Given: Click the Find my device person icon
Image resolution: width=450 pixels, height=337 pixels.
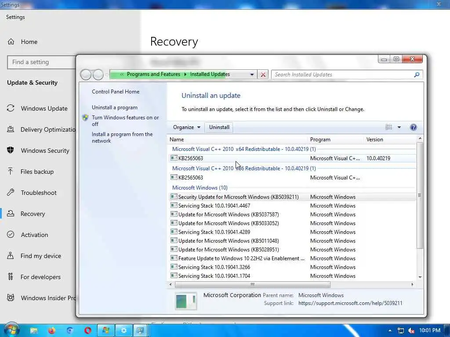Looking at the screenshot, I should coord(11,255).
